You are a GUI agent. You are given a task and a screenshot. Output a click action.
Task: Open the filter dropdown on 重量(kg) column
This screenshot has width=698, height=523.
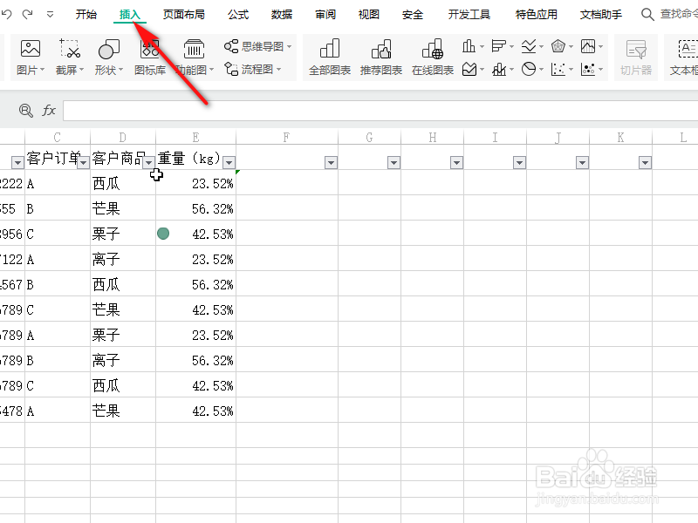coord(229,162)
